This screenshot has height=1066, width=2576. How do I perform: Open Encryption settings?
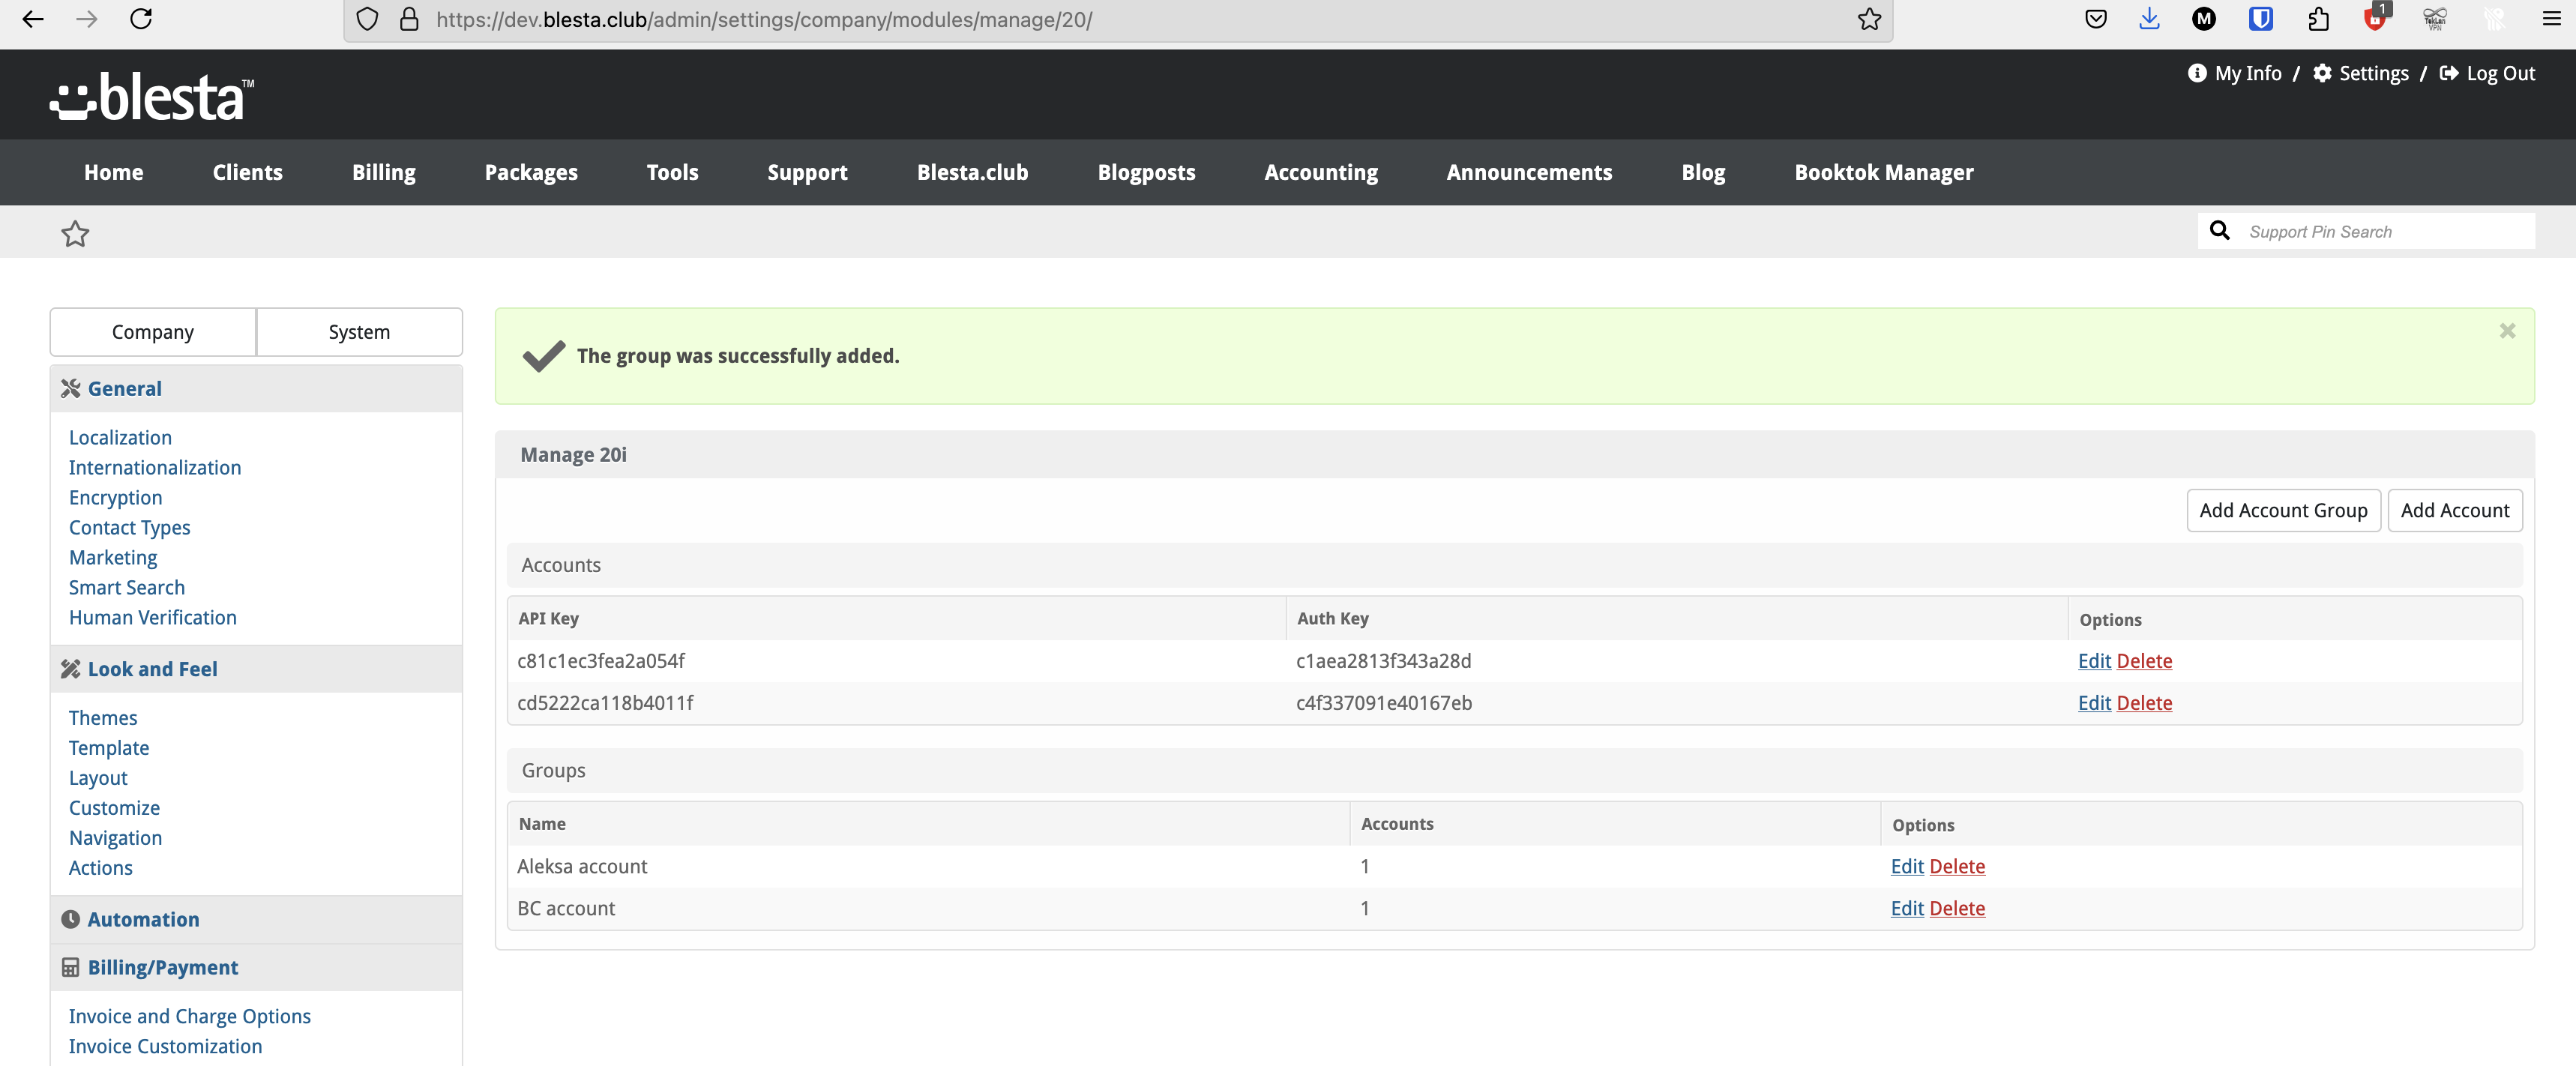(115, 498)
